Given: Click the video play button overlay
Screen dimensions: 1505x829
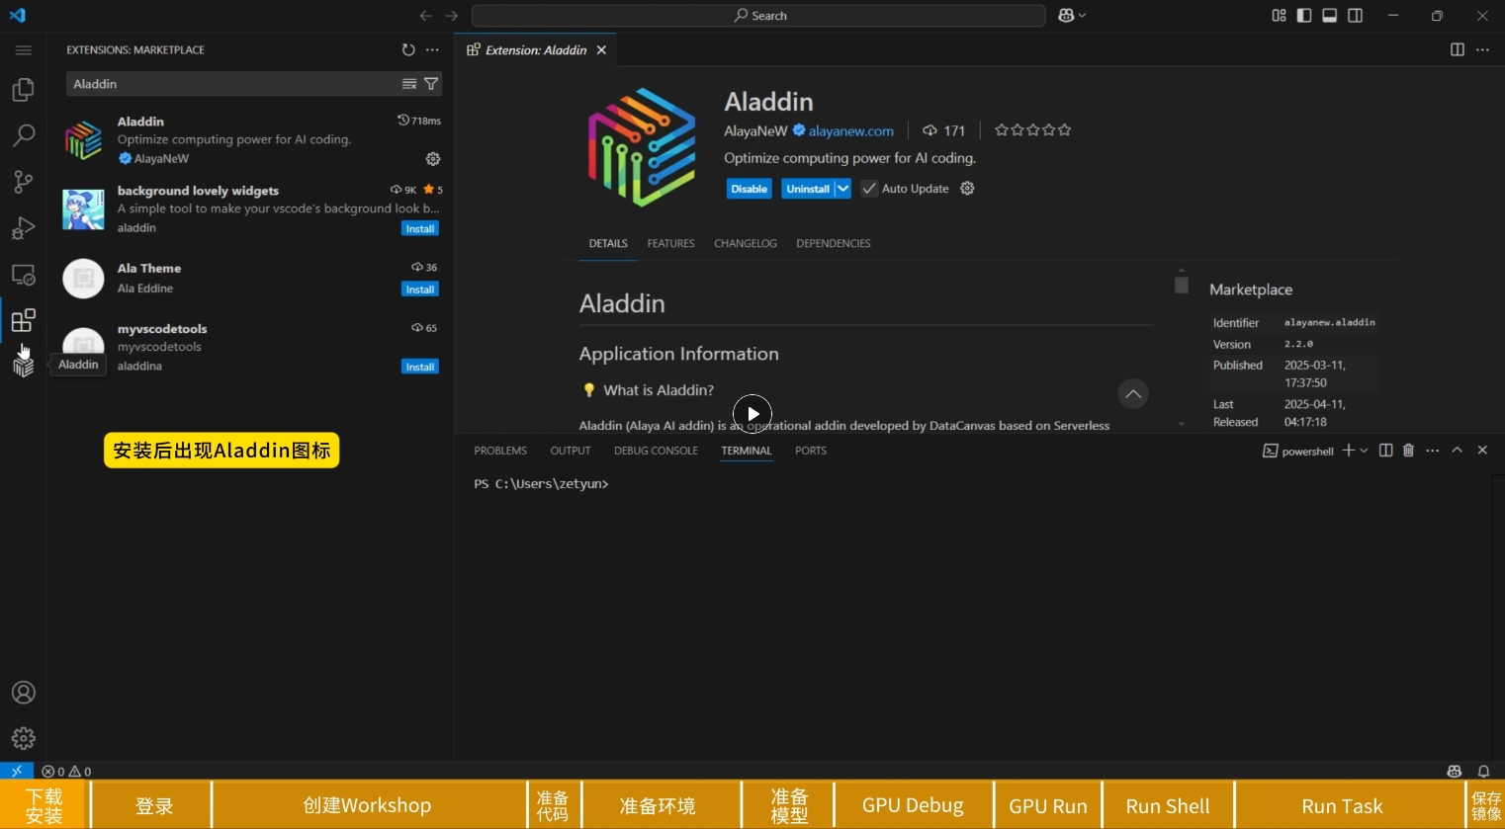Looking at the screenshot, I should click(x=752, y=414).
